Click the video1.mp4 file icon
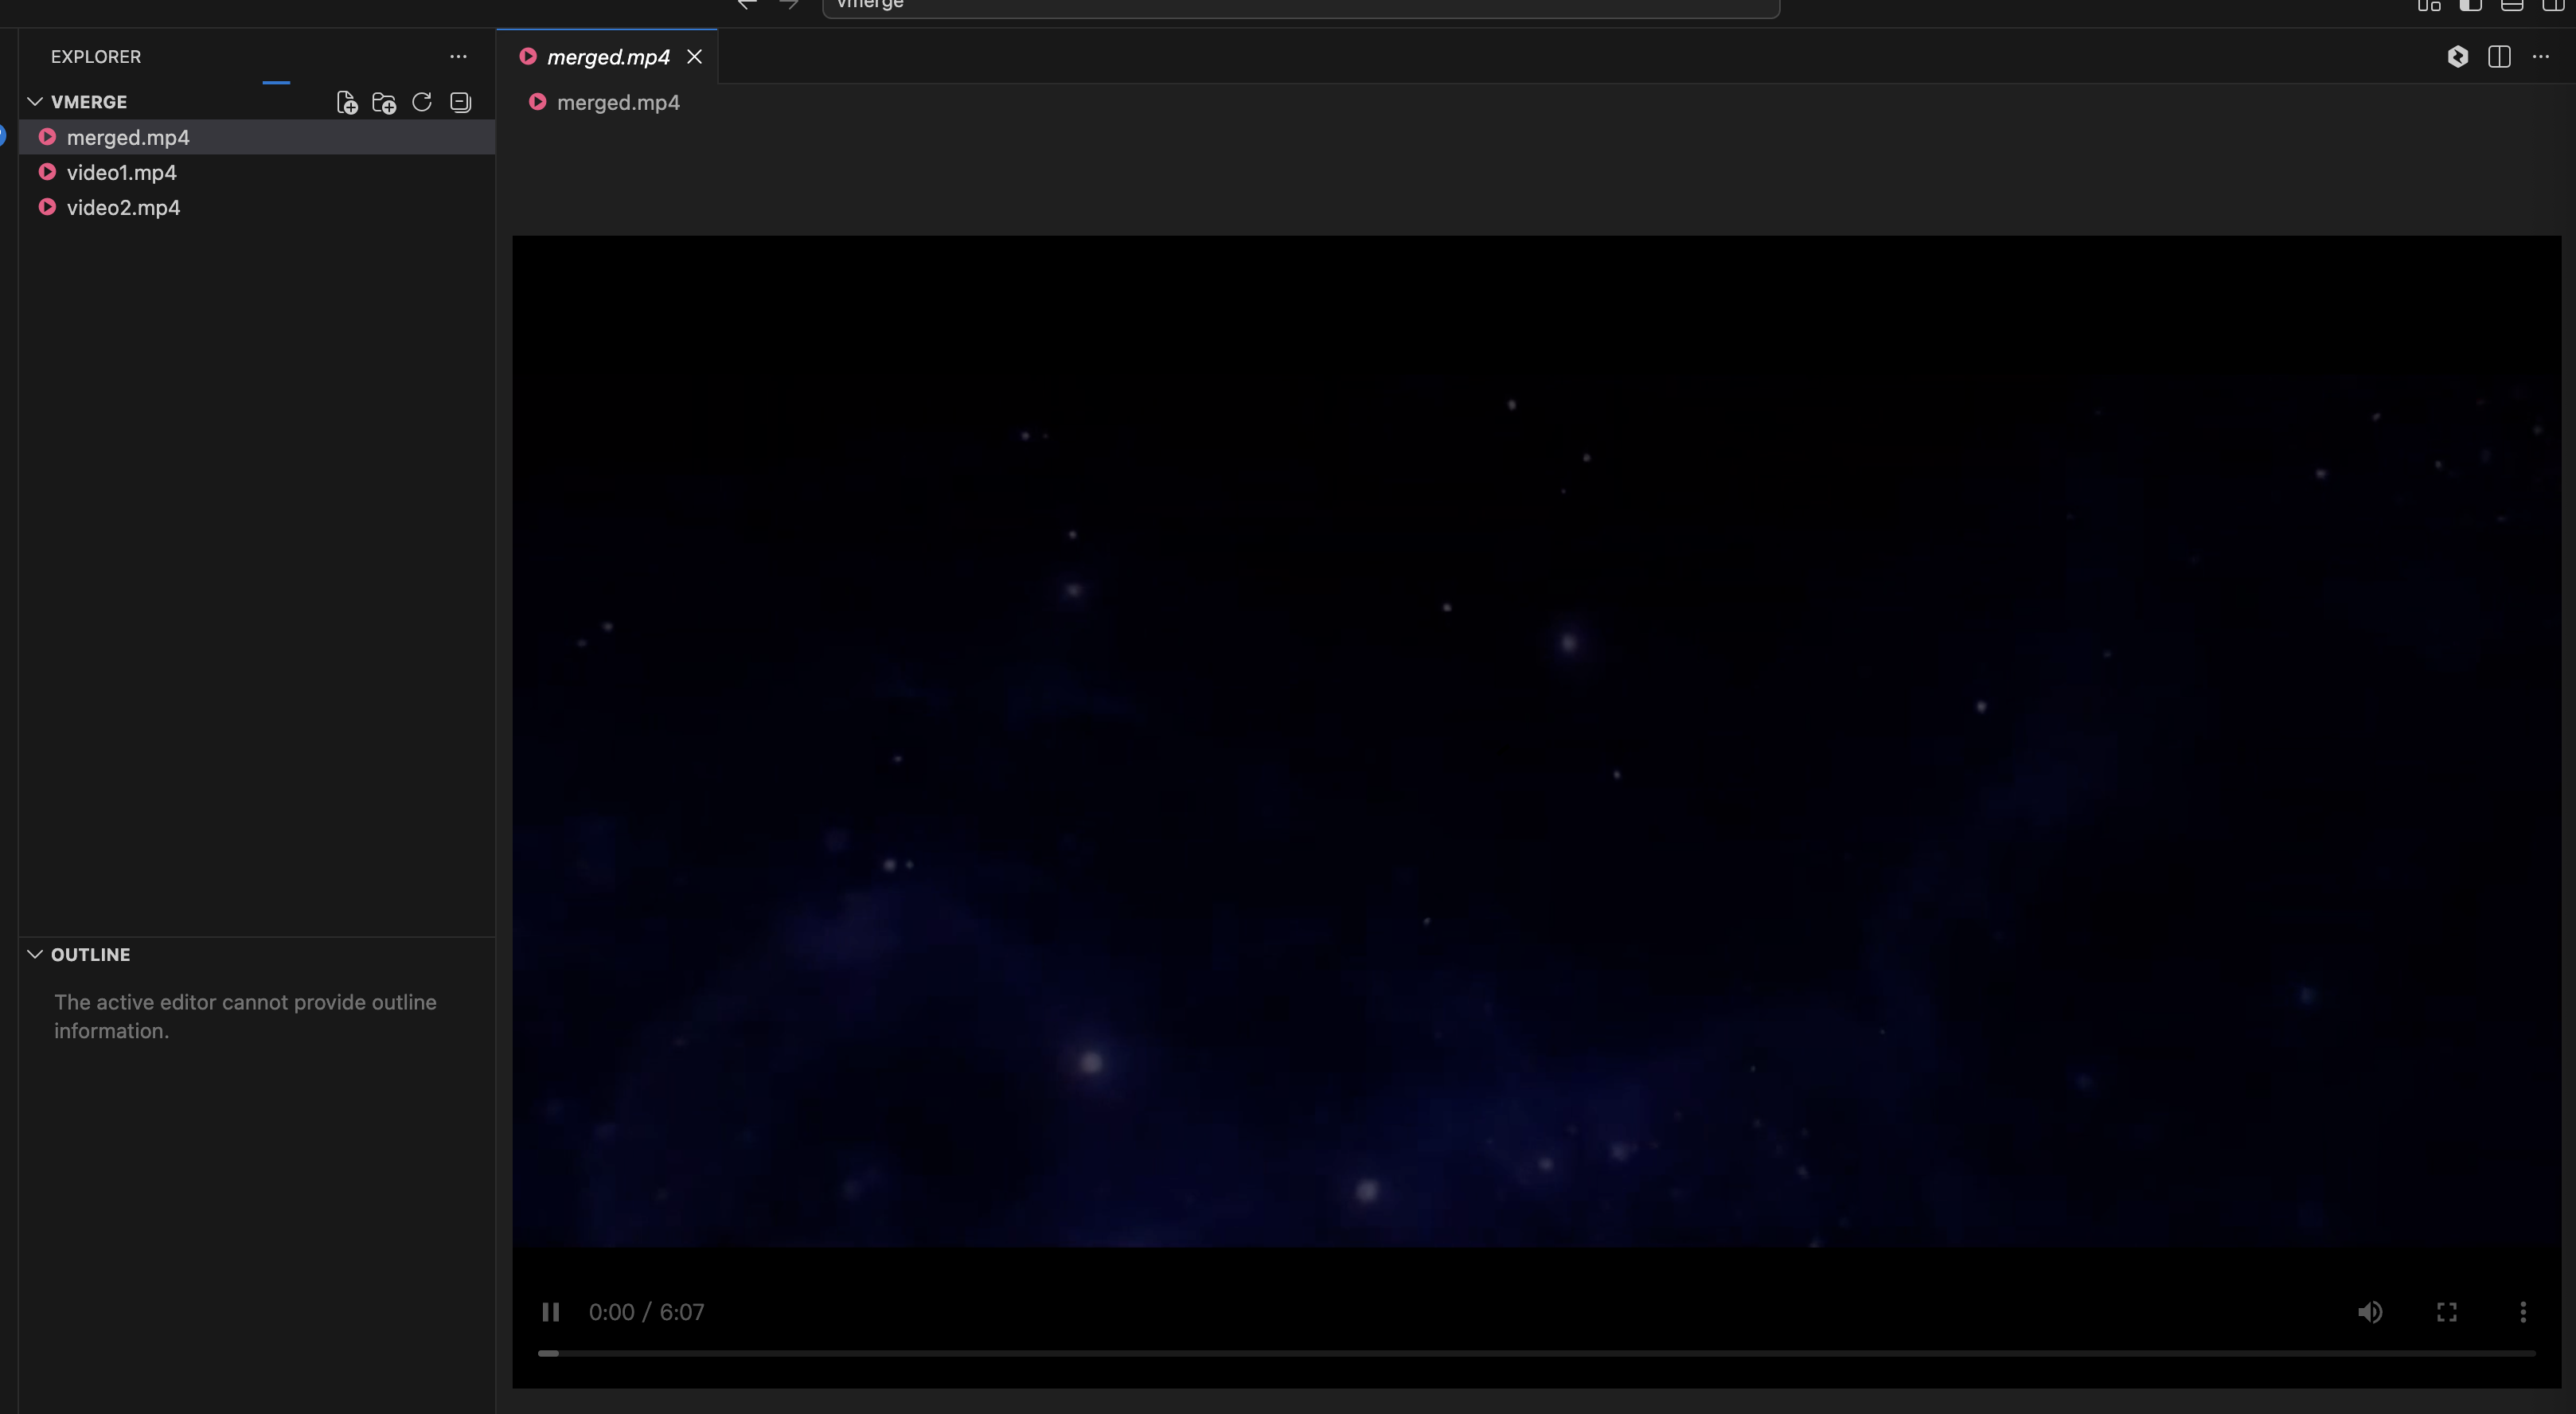The height and width of the screenshot is (1414, 2576). 47,171
